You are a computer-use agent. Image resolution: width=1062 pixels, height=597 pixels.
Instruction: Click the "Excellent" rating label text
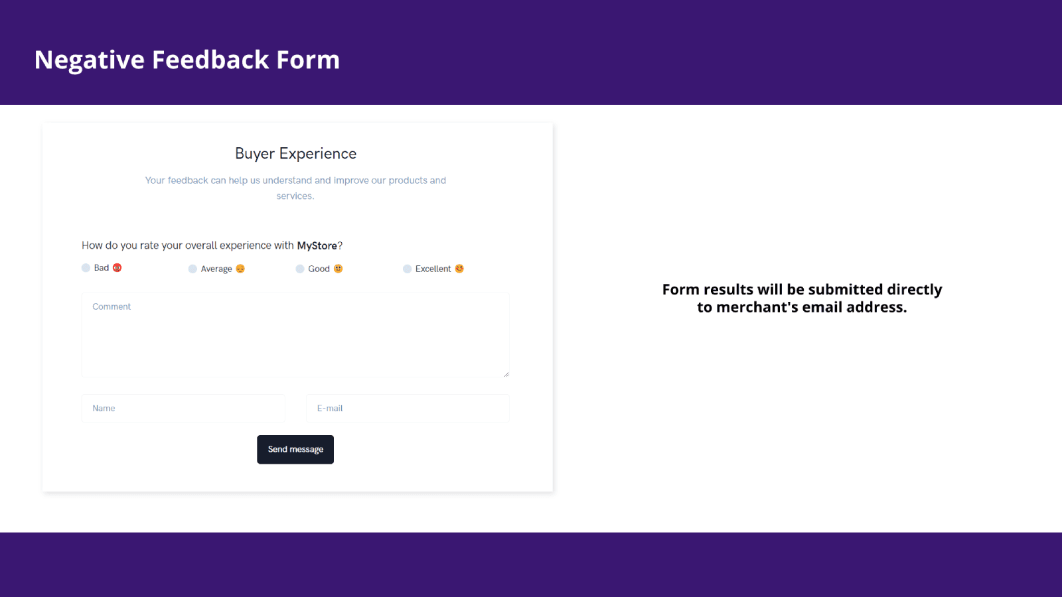(x=433, y=269)
